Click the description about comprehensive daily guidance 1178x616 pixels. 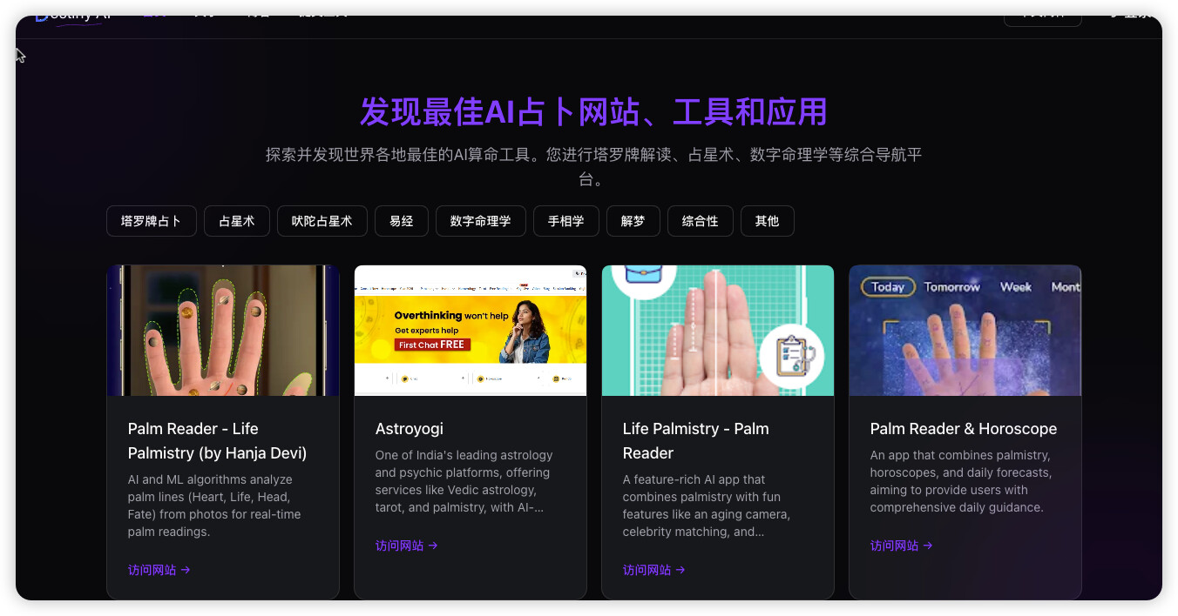[x=961, y=481]
